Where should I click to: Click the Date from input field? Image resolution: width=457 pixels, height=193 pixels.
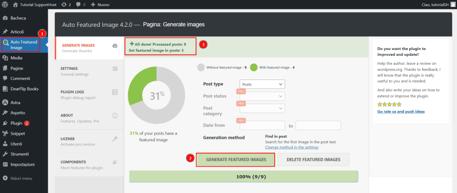262,126
